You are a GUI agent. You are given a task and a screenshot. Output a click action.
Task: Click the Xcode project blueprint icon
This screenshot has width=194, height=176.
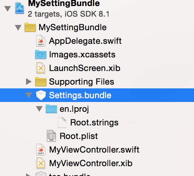point(20,8)
